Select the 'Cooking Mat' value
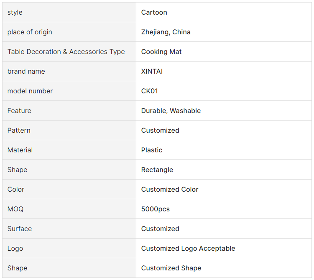The width and height of the screenshot is (314, 280). tap(161, 52)
